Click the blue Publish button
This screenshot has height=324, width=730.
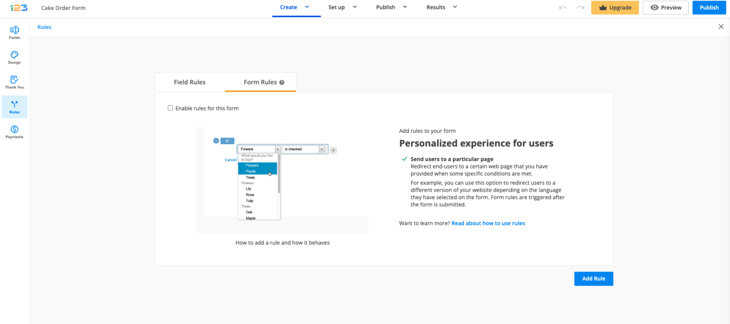(x=709, y=8)
